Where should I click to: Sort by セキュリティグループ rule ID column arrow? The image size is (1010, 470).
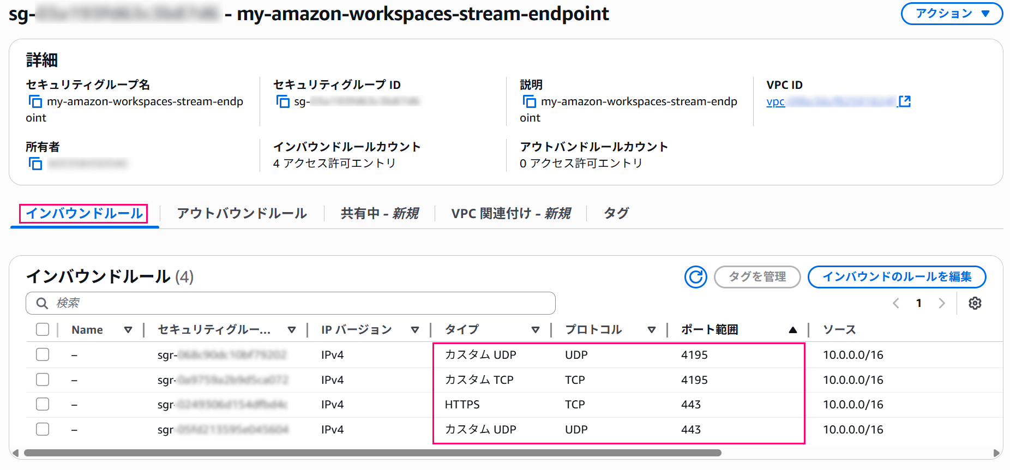tap(292, 330)
